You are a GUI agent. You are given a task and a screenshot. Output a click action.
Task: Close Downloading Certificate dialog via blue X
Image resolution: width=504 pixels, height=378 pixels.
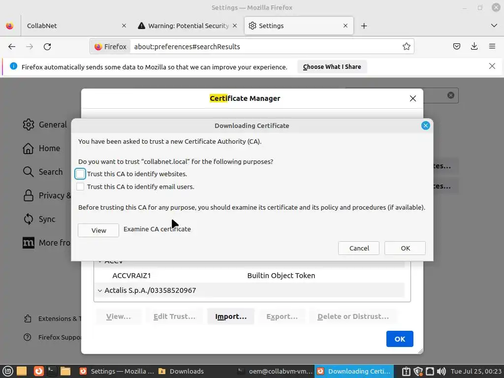426,126
